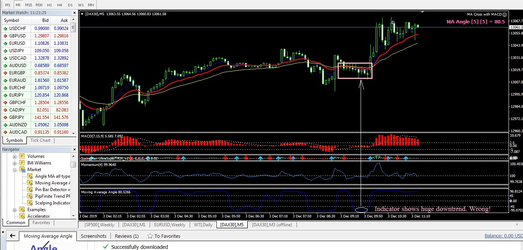Switch to the [SP500],Weekly chart tab
Screen dimensions: 523x250
pyautogui.click(x=99, y=225)
